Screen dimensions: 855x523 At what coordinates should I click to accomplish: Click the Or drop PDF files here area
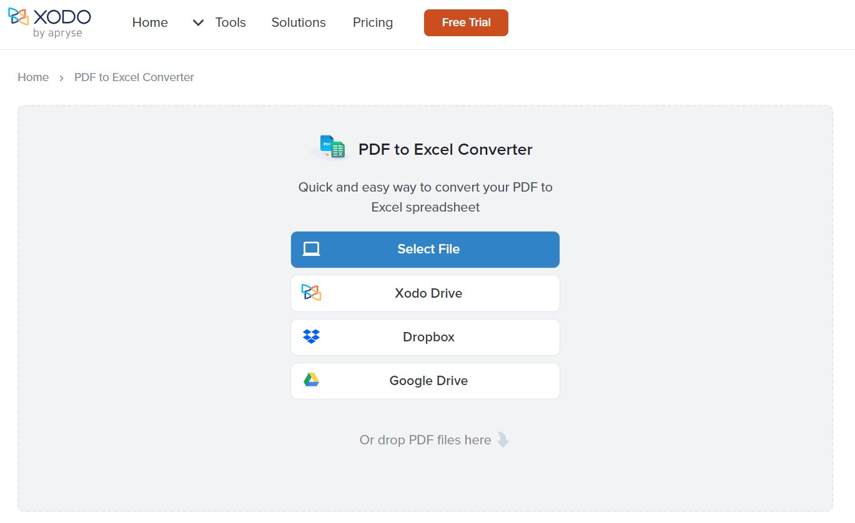[425, 440]
